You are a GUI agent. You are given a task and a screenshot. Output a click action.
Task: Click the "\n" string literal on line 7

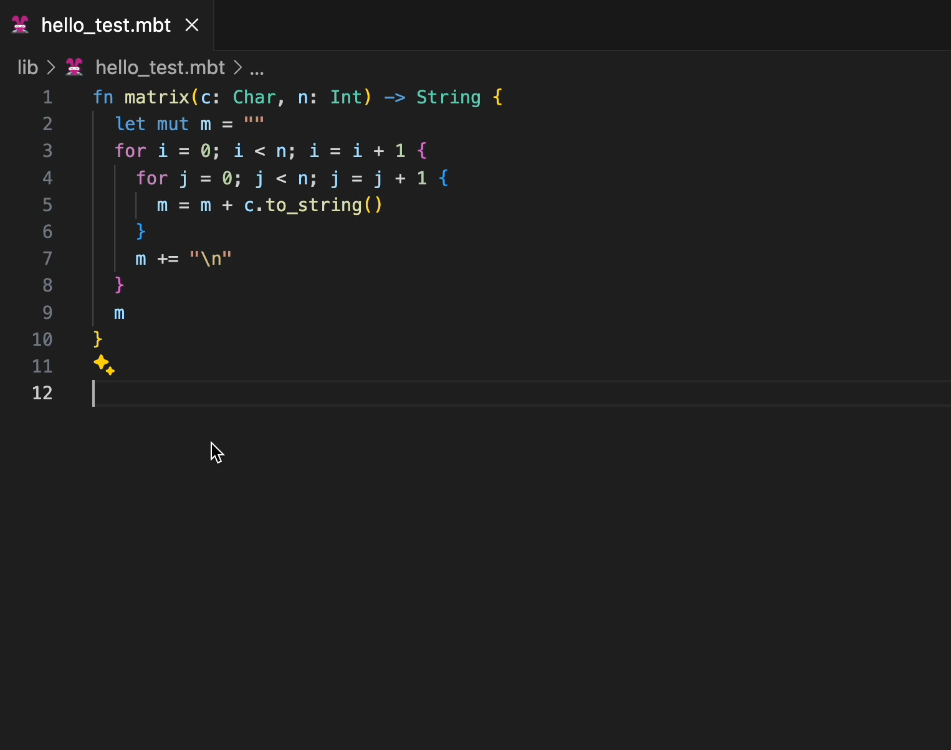(x=210, y=259)
